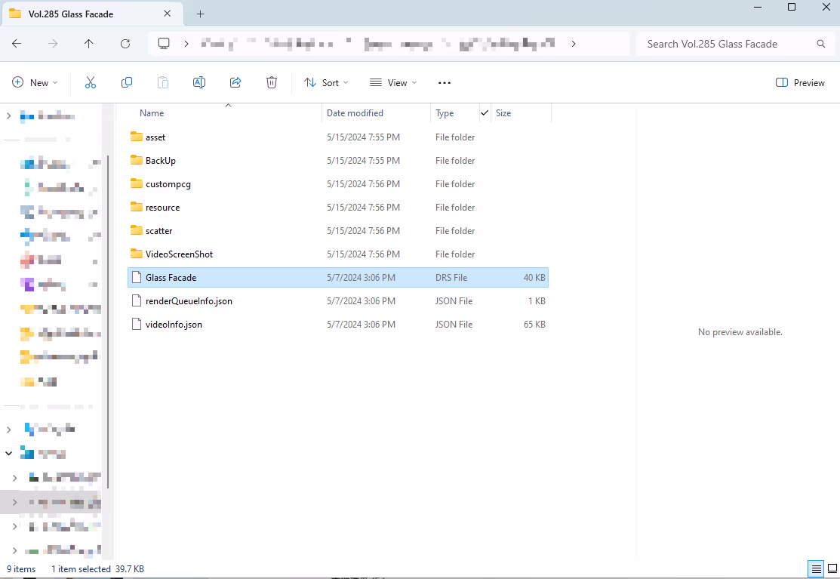Select the Glass Facade file name

[171, 278]
